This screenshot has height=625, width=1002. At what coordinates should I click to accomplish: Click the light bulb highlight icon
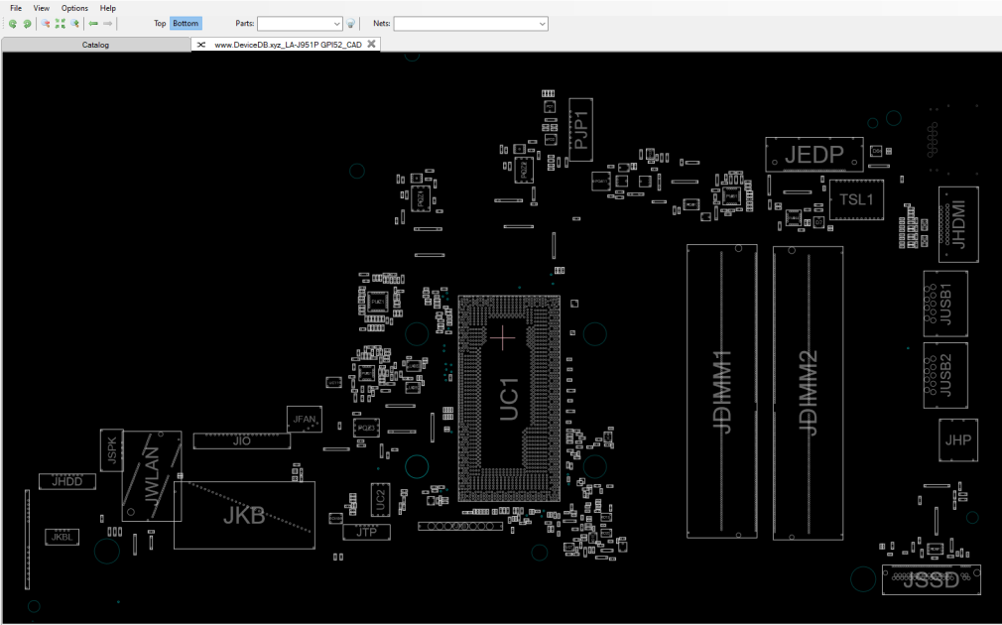tap(351, 24)
